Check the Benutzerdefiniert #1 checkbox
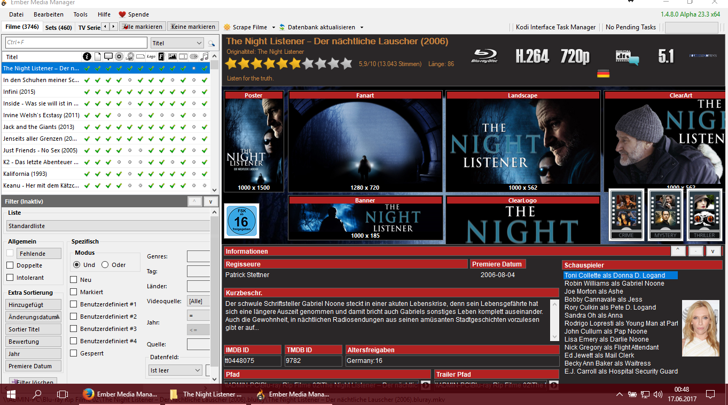The width and height of the screenshot is (728, 405). (74, 304)
